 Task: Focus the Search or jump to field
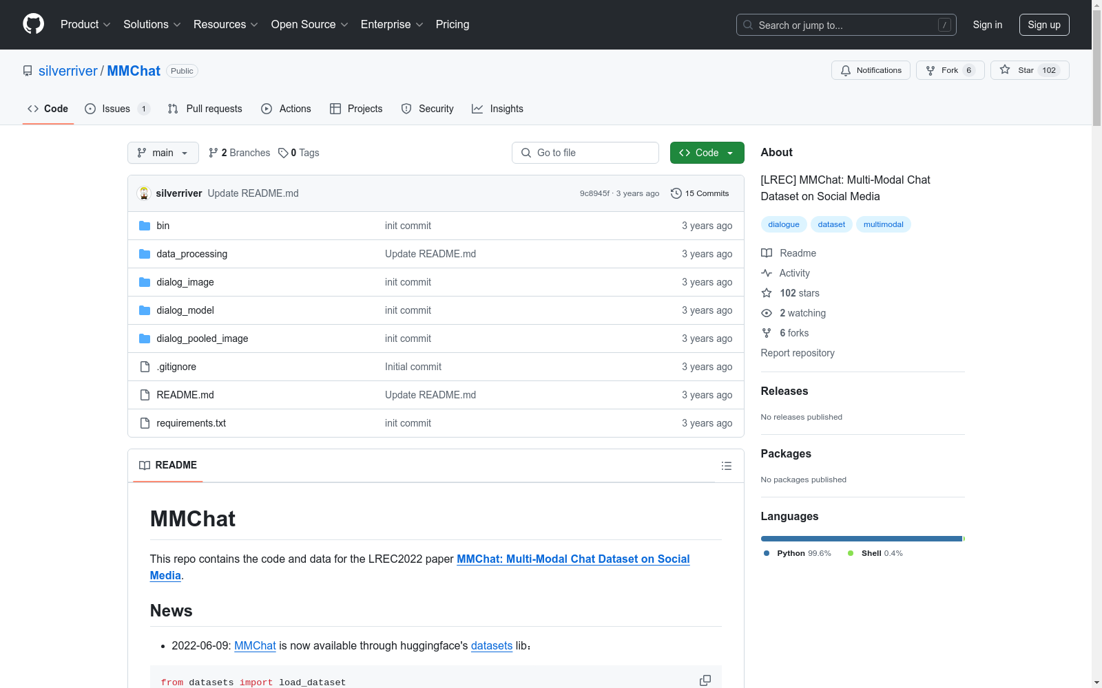point(846,25)
